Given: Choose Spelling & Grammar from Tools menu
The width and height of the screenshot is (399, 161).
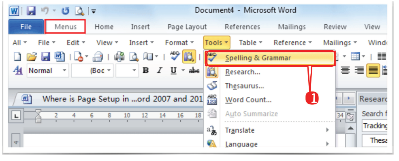Looking at the screenshot, I should click(x=270, y=58).
